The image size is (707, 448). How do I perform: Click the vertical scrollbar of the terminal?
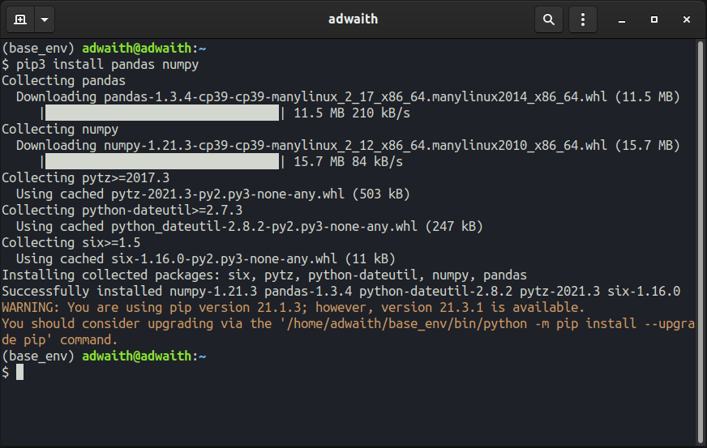(x=701, y=242)
